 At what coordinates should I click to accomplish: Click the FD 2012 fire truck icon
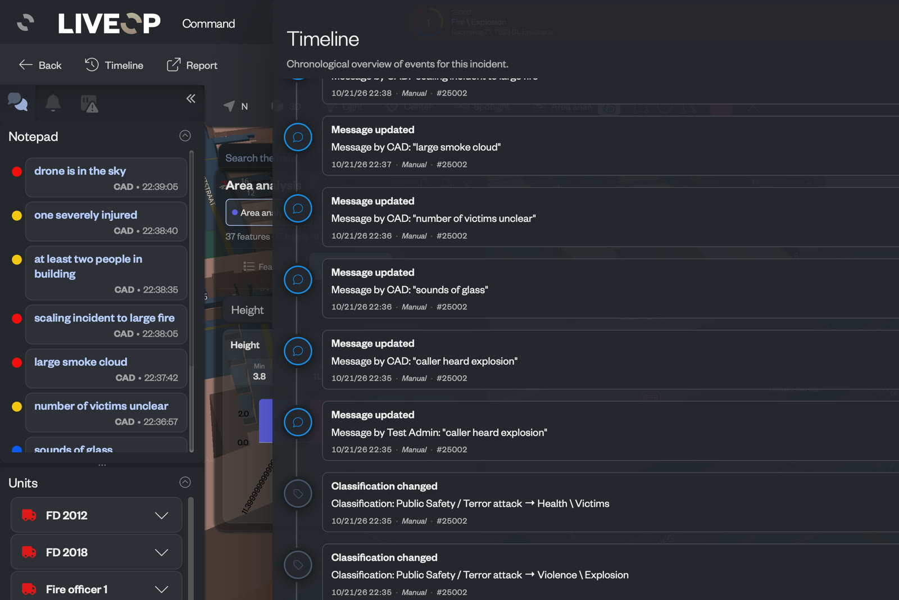coord(29,515)
